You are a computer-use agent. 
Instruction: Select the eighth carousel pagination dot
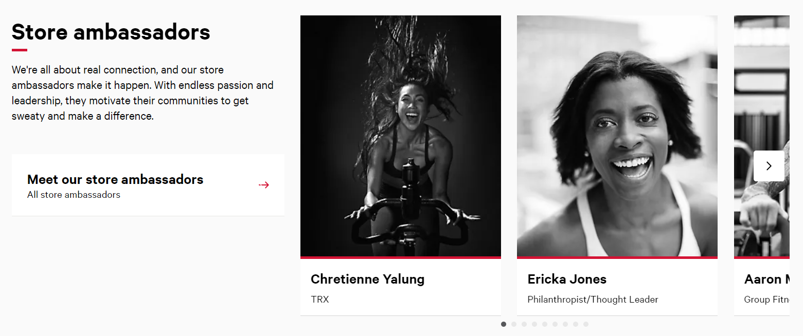tap(576, 324)
